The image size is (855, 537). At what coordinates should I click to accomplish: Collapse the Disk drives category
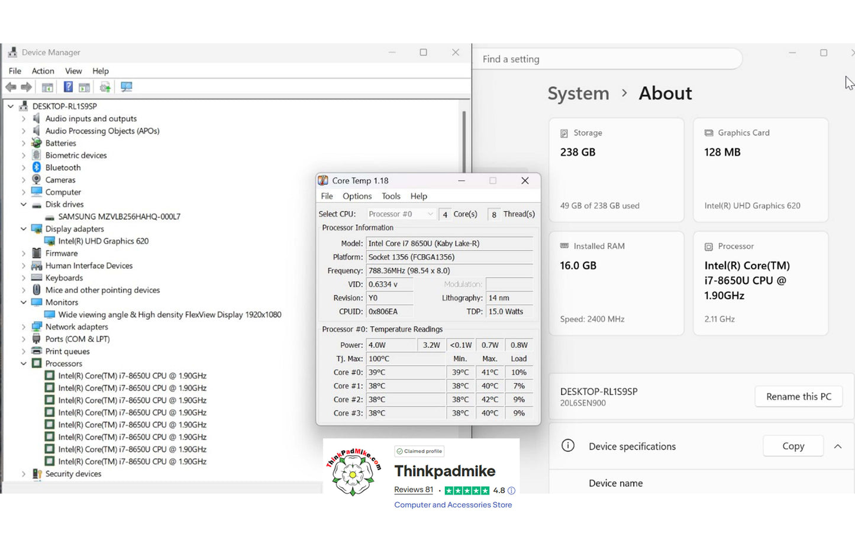[x=24, y=205]
